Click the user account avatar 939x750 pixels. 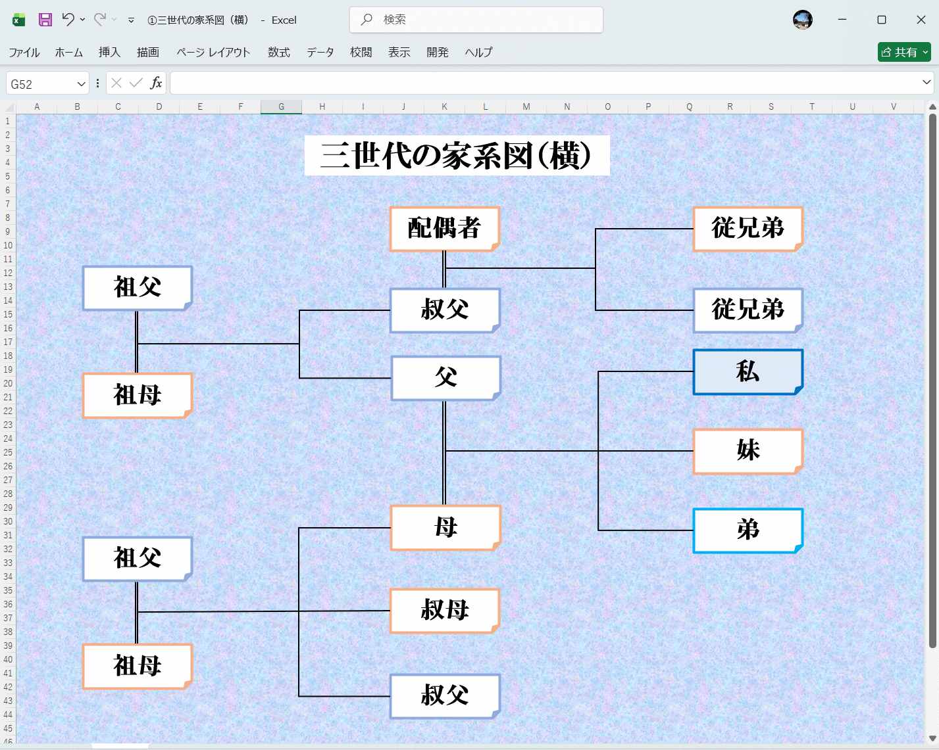pyautogui.click(x=802, y=19)
